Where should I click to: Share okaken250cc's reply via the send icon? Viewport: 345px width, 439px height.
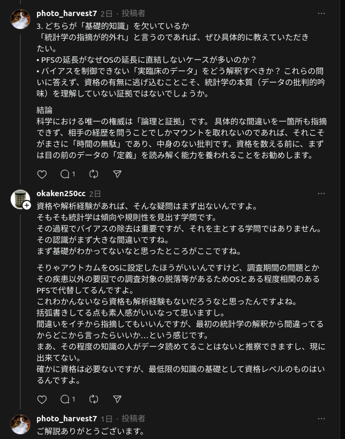click(x=117, y=399)
